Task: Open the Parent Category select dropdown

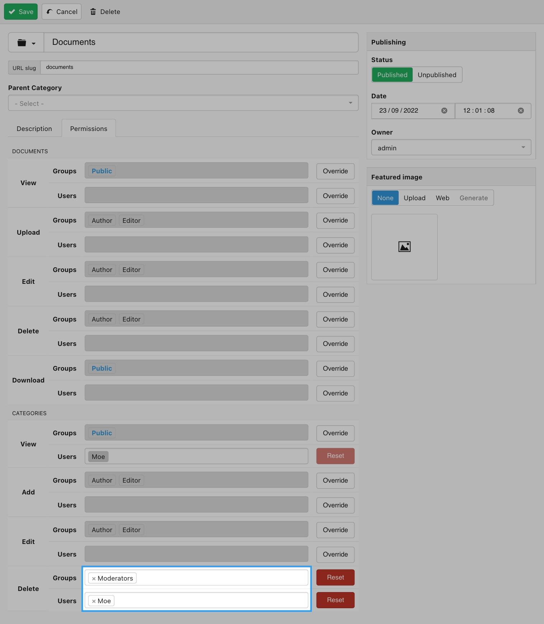Action: tap(183, 103)
